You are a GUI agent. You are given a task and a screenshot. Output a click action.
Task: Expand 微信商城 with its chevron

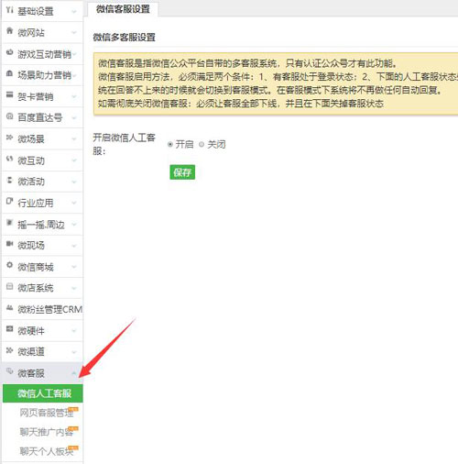pyautogui.click(x=74, y=267)
